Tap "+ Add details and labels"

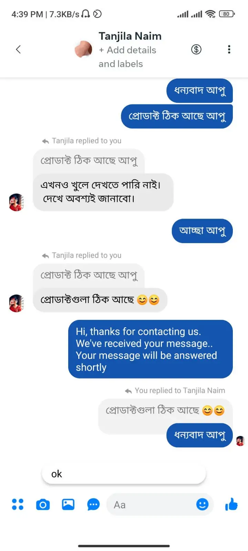(127, 57)
